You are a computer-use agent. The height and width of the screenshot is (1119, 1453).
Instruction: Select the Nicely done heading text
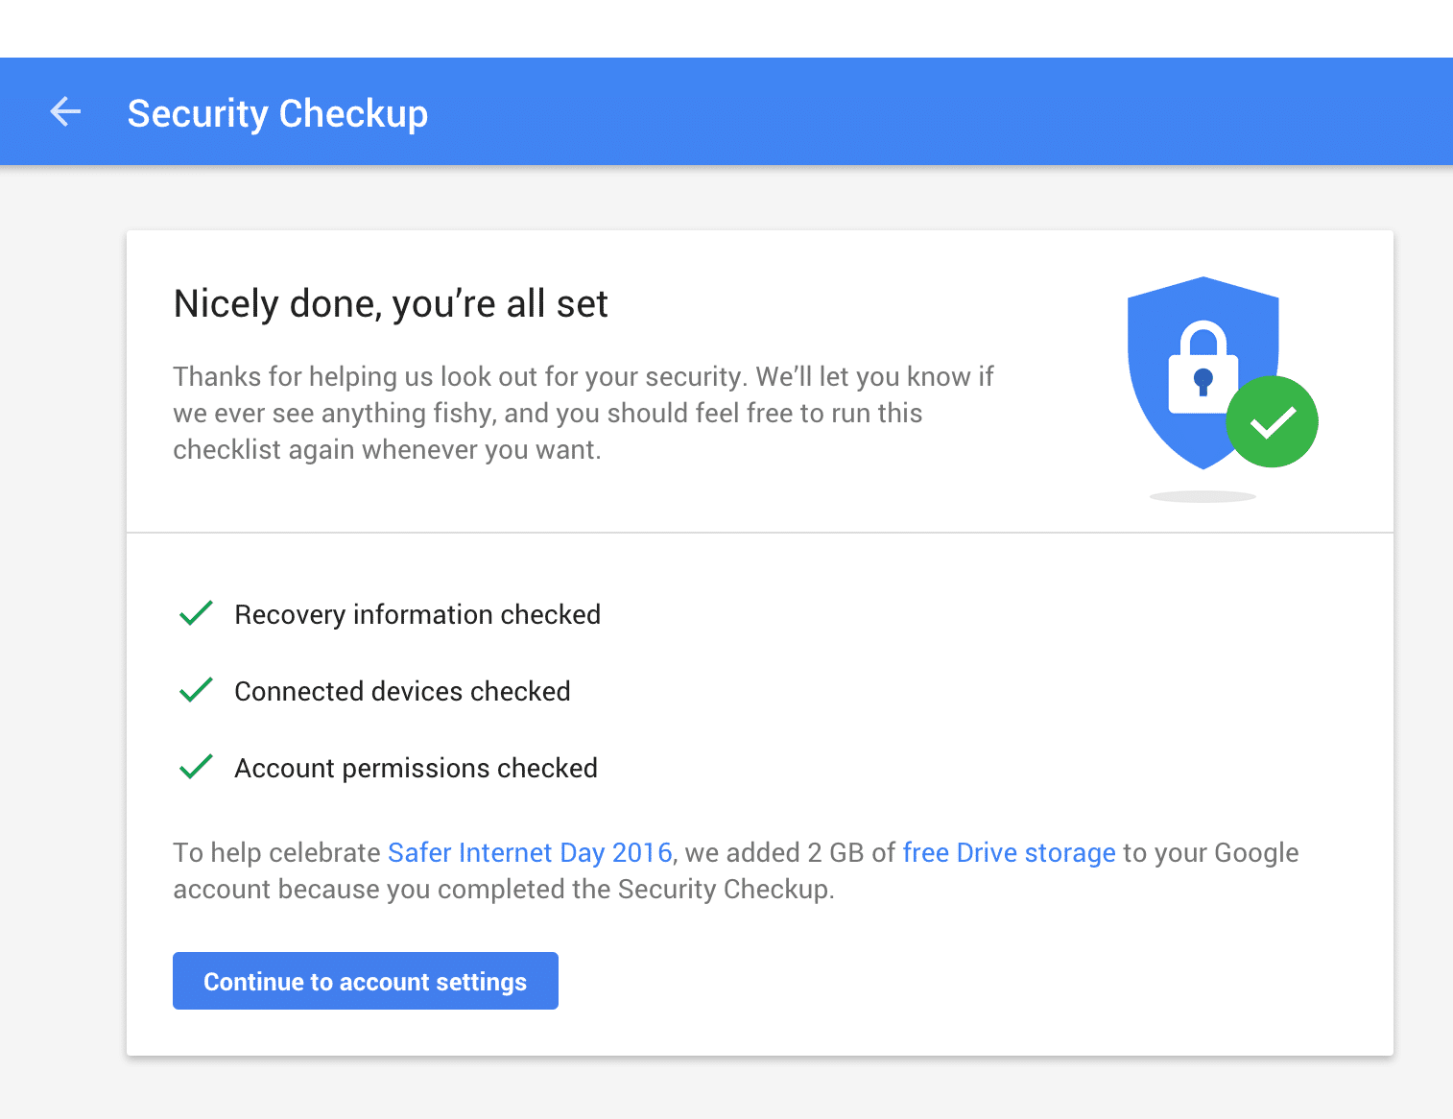point(390,303)
